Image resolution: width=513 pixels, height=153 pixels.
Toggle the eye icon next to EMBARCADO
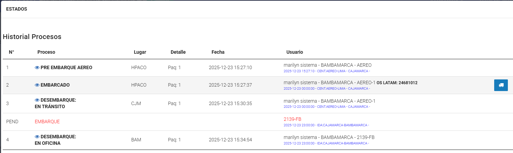(37, 85)
